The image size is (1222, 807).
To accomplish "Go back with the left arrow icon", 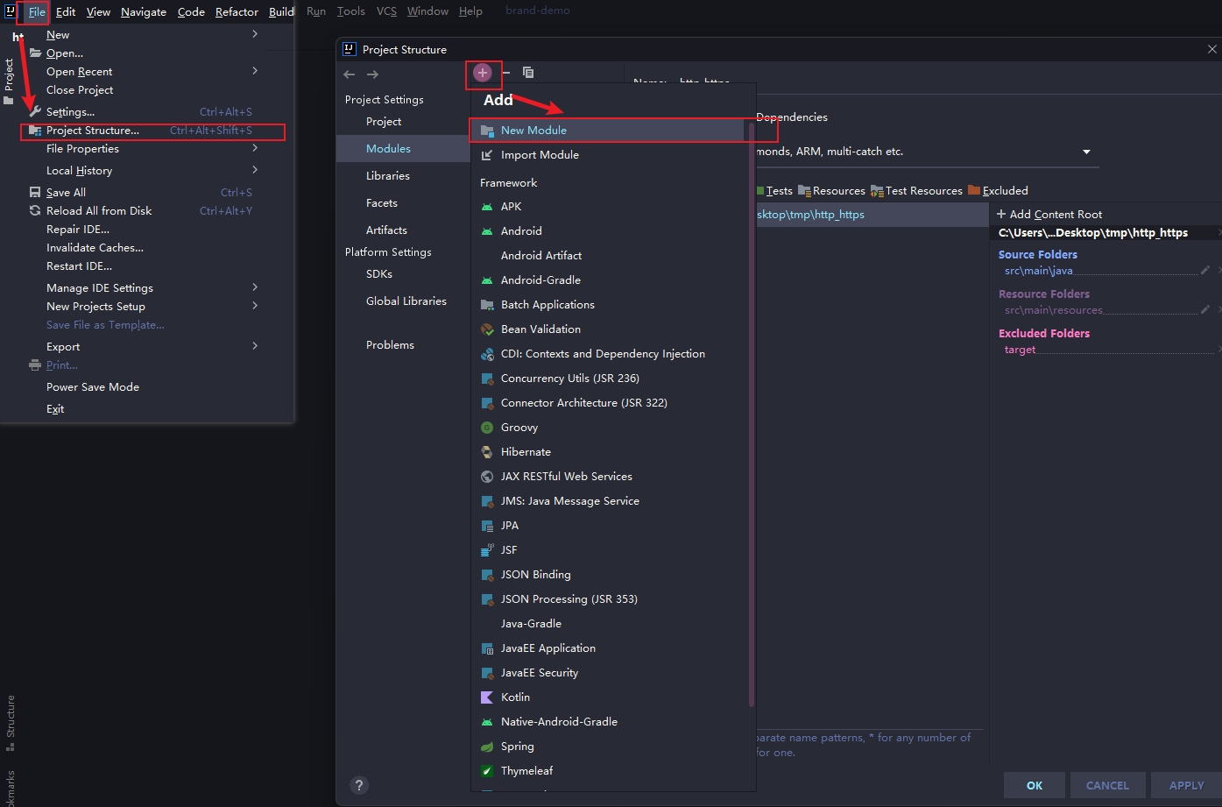I will pos(350,74).
